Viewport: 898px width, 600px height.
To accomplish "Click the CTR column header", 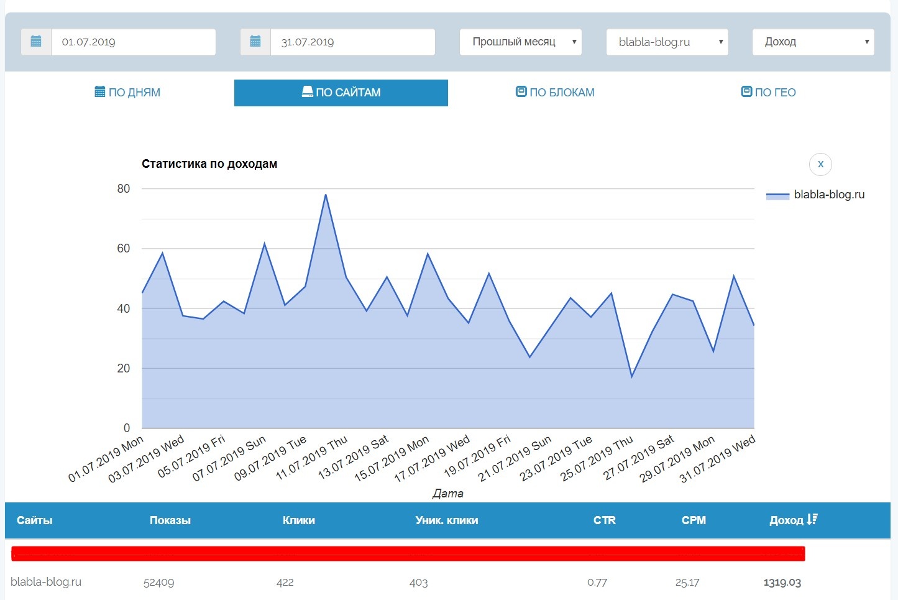I will tap(604, 520).
